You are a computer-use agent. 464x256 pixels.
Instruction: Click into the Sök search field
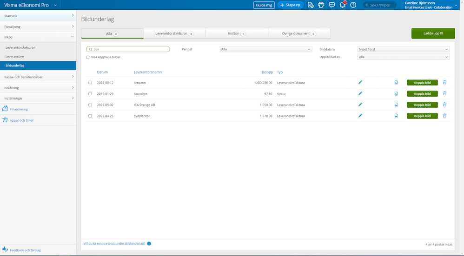[129, 49]
